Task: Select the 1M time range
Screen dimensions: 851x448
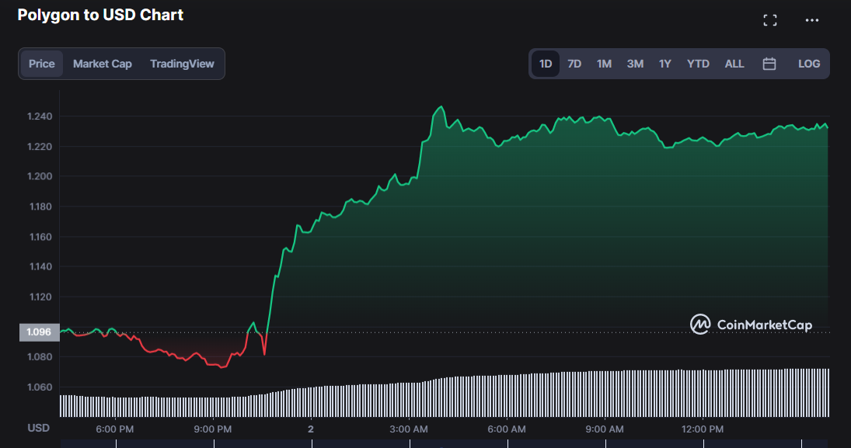Action: [x=604, y=64]
